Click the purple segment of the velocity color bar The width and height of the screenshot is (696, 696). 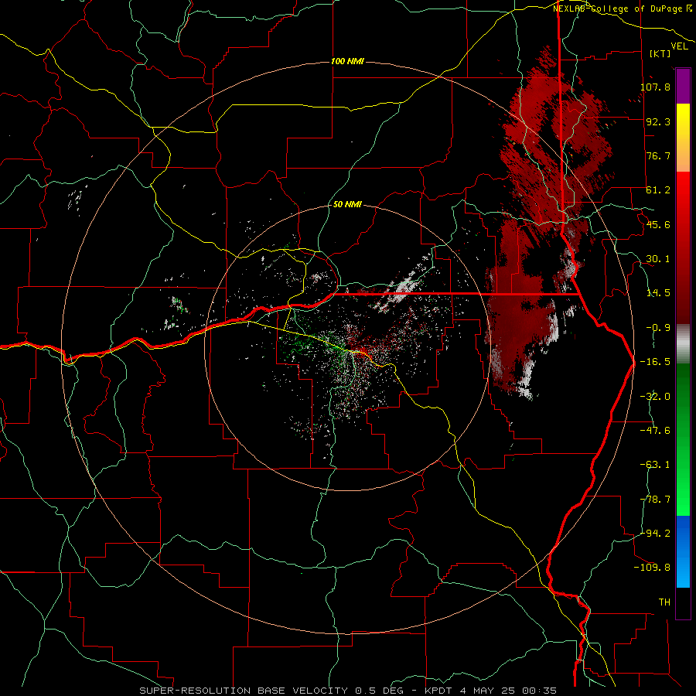click(x=683, y=86)
